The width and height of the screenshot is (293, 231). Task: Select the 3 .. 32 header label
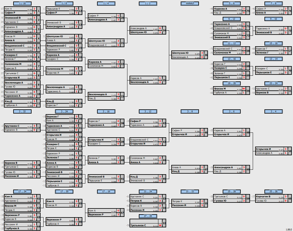click(23, 111)
